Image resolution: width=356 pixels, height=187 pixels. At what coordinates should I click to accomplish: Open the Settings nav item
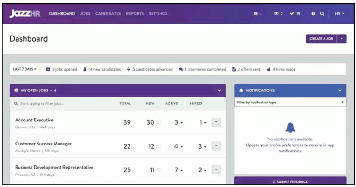158,13
